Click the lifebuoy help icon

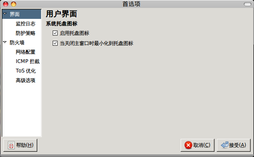11,145
